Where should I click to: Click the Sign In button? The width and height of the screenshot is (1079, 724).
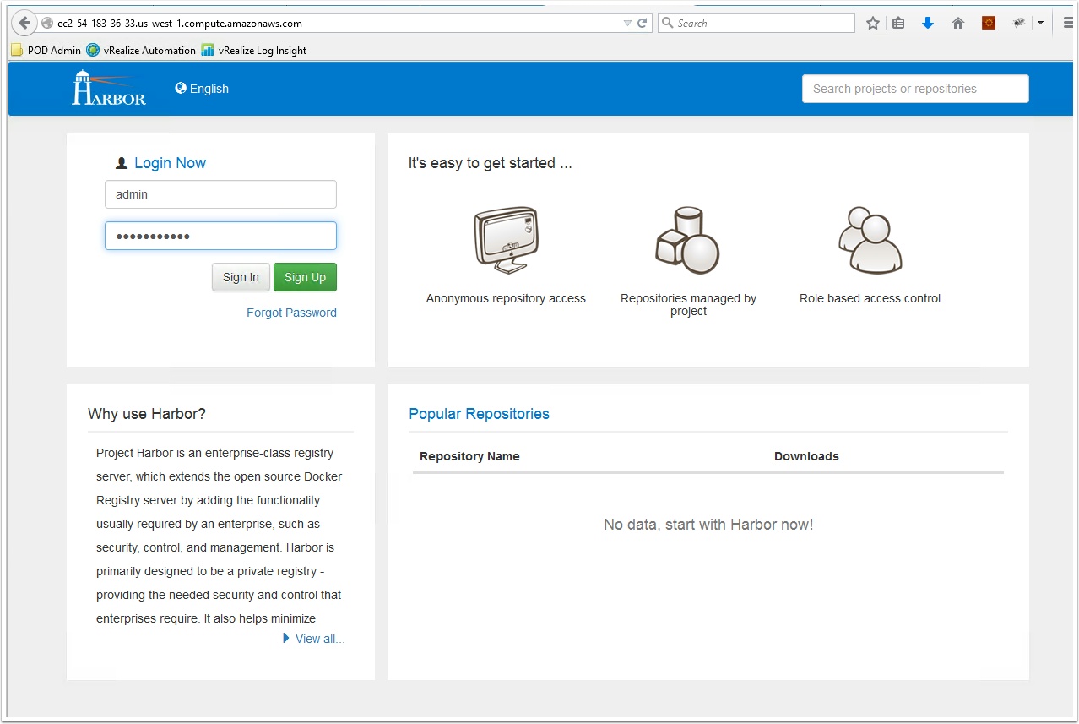[x=241, y=277]
